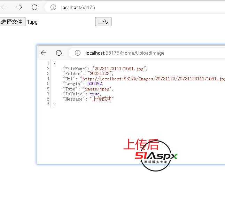Image resolution: width=225 pixels, height=207 pixels.
Task: Click the "FileName" key in JSON
Action: click(75, 69)
